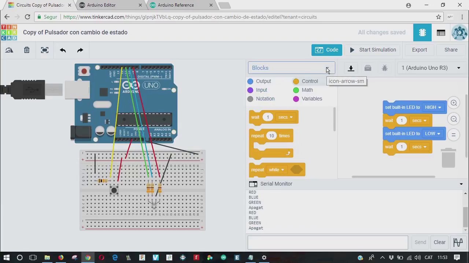This screenshot has height=263, width=469.
Task: Click the block workspace horizontal scrollbar
Action: coord(394,177)
